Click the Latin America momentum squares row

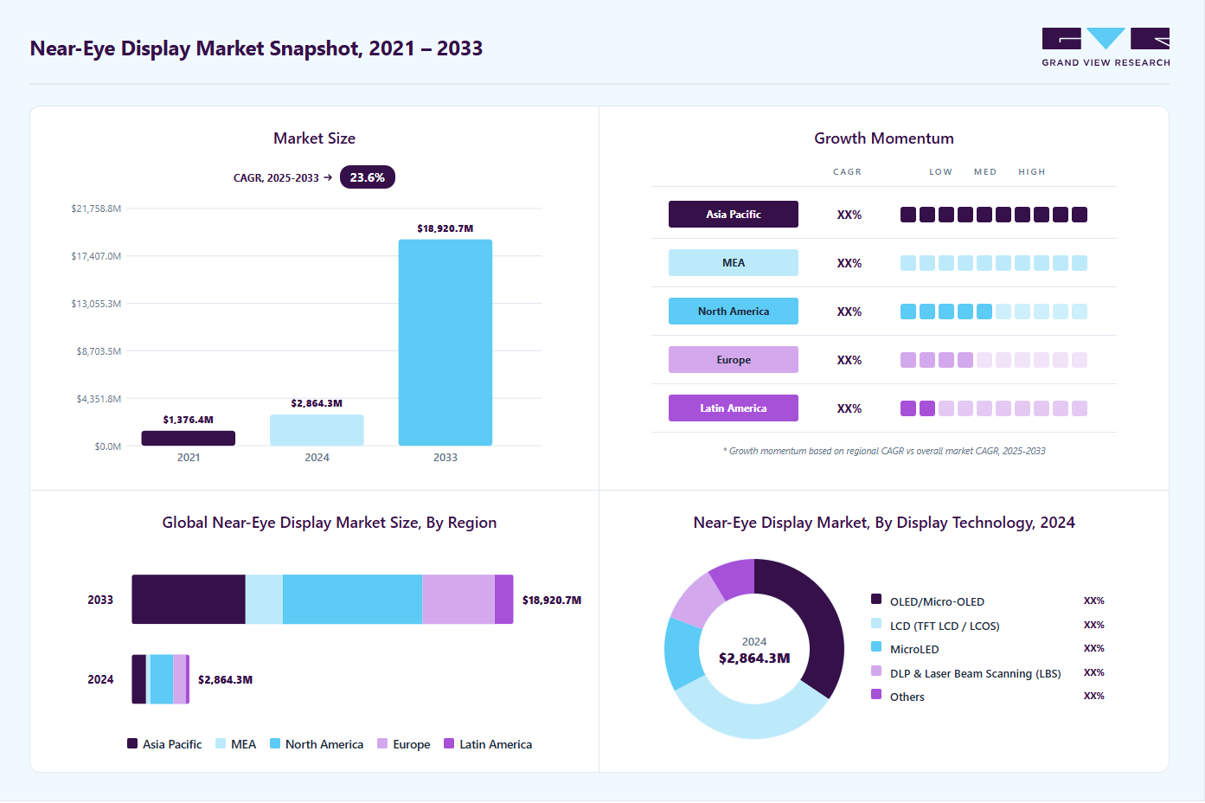pos(994,408)
